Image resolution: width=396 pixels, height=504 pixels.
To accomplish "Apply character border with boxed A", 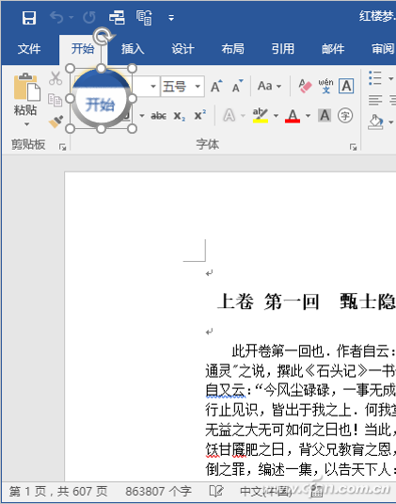I will [x=346, y=86].
